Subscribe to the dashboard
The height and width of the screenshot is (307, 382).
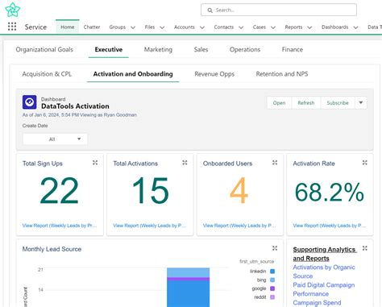point(338,102)
